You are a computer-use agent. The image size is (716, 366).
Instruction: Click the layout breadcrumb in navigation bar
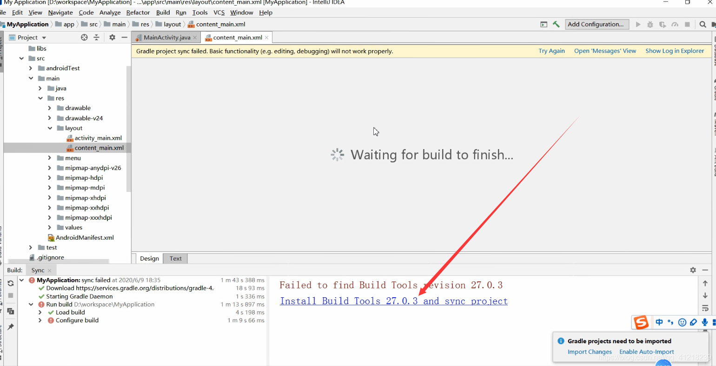click(172, 24)
